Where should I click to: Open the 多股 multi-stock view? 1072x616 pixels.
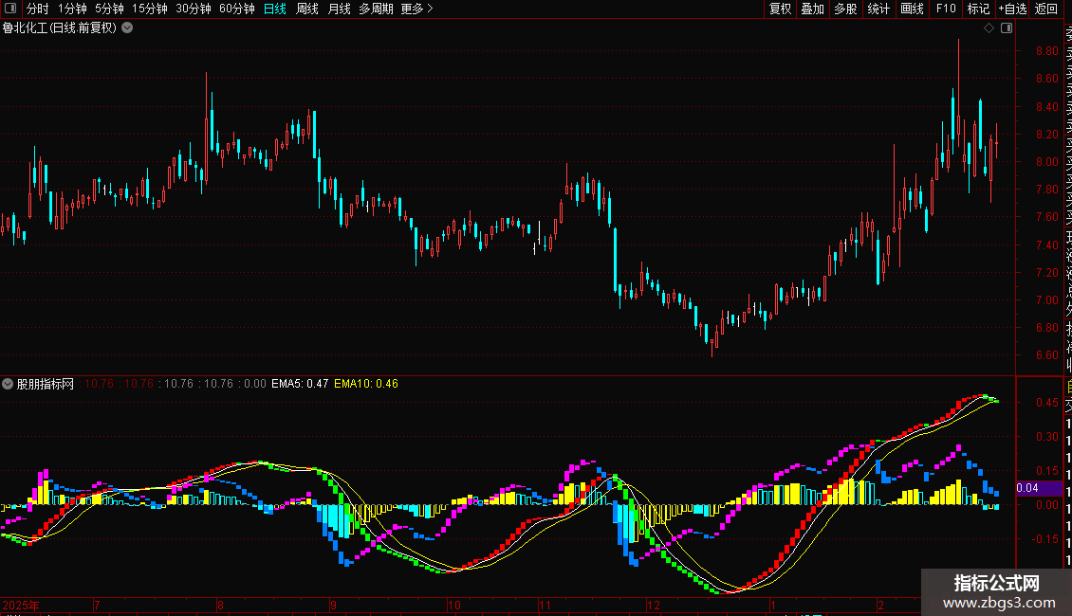(x=845, y=9)
